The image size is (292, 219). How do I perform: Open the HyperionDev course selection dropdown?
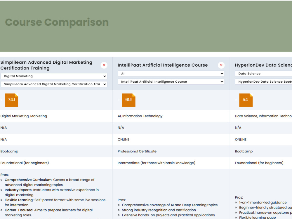[x=263, y=81]
